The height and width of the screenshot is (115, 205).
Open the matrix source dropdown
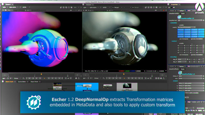point(186,27)
